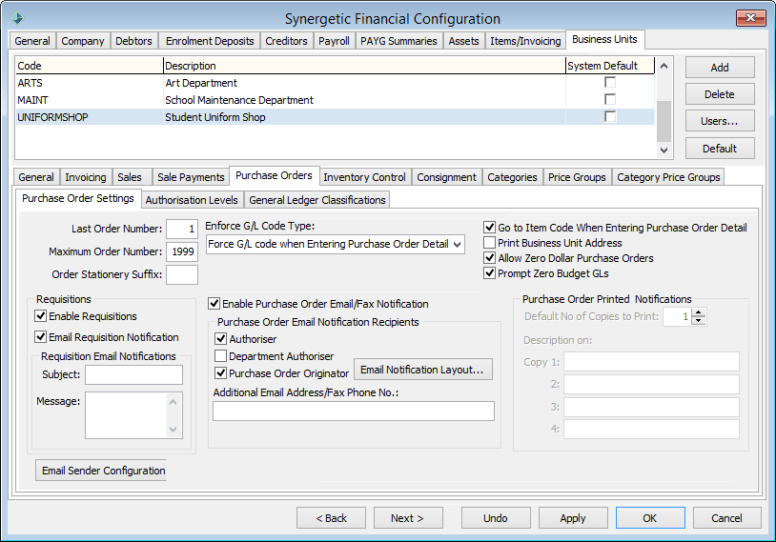Open General Ledger Classifications tab

coord(317,200)
